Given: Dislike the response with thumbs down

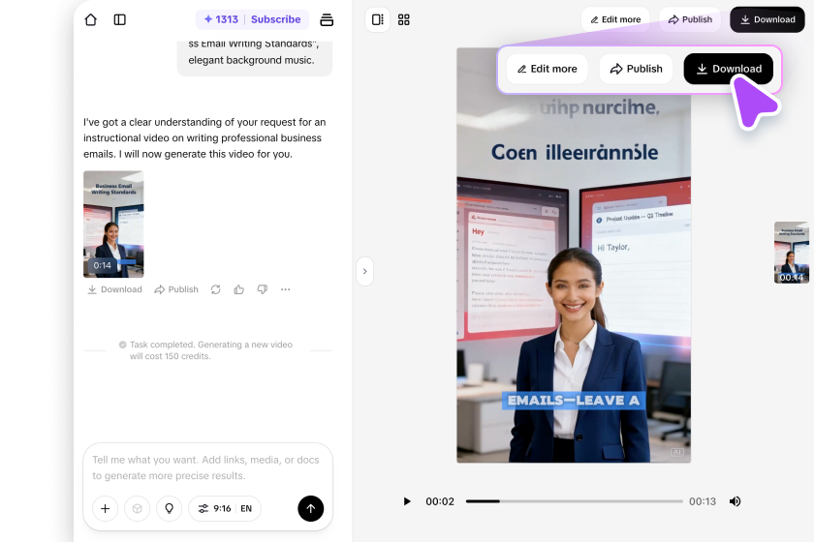Looking at the screenshot, I should pos(262,289).
